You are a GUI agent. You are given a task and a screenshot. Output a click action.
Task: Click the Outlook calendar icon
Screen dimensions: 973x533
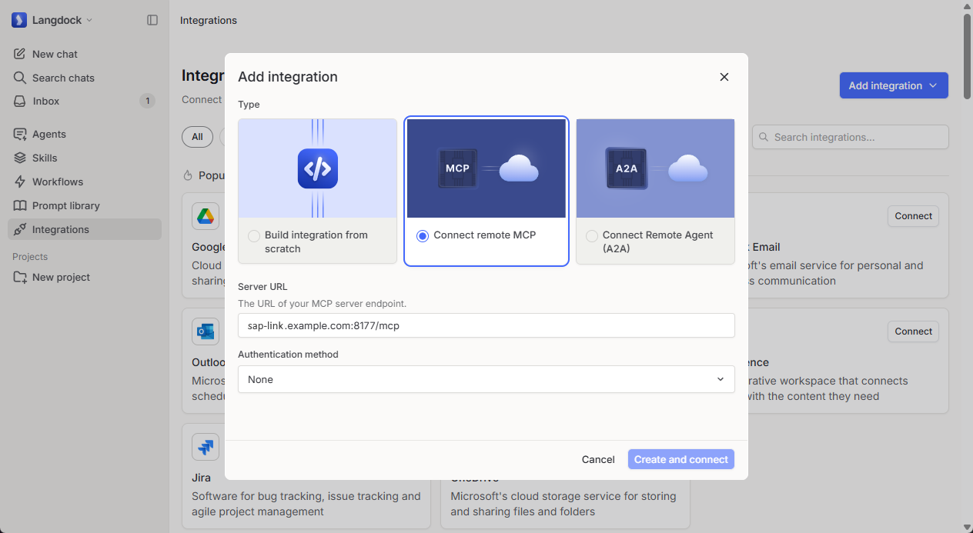point(205,331)
